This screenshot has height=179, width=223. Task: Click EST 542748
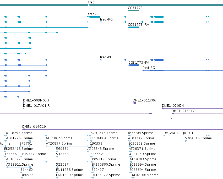62,154
